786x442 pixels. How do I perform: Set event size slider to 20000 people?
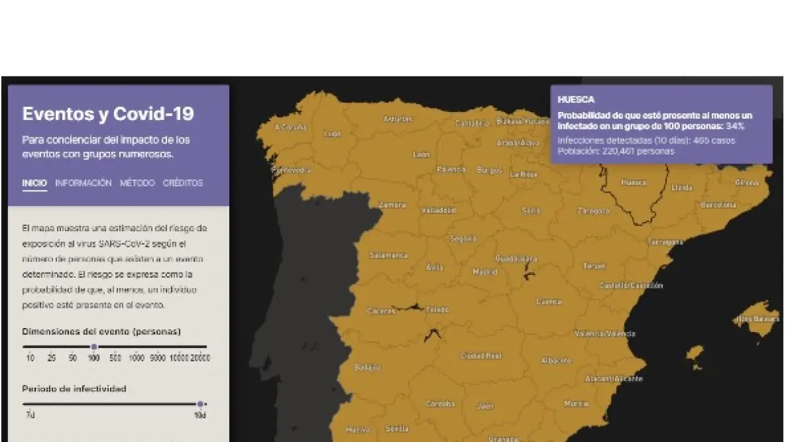click(x=200, y=346)
